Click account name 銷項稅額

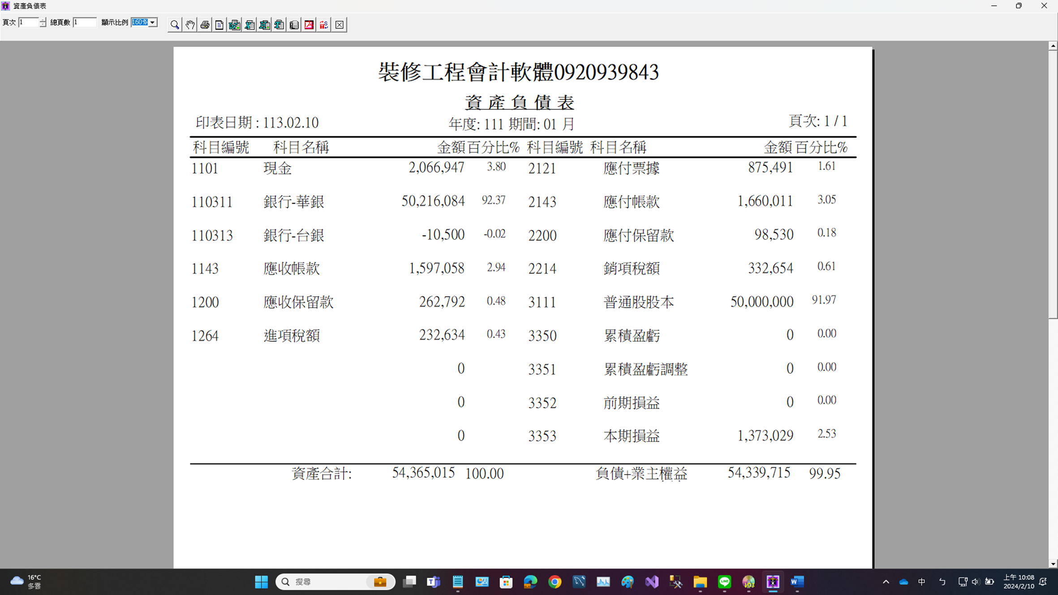631,268
